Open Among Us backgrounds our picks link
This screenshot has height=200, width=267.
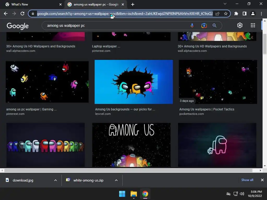pyautogui.click(x=125, y=109)
